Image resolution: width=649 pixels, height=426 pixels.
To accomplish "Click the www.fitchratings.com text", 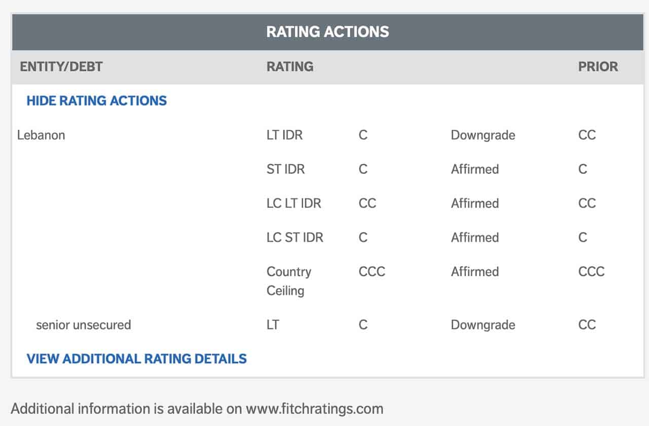I will point(314,408).
